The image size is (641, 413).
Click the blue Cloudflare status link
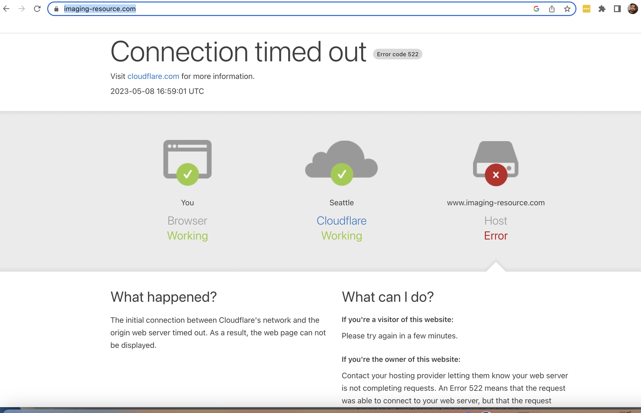pyautogui.click(x=342, y=221)
